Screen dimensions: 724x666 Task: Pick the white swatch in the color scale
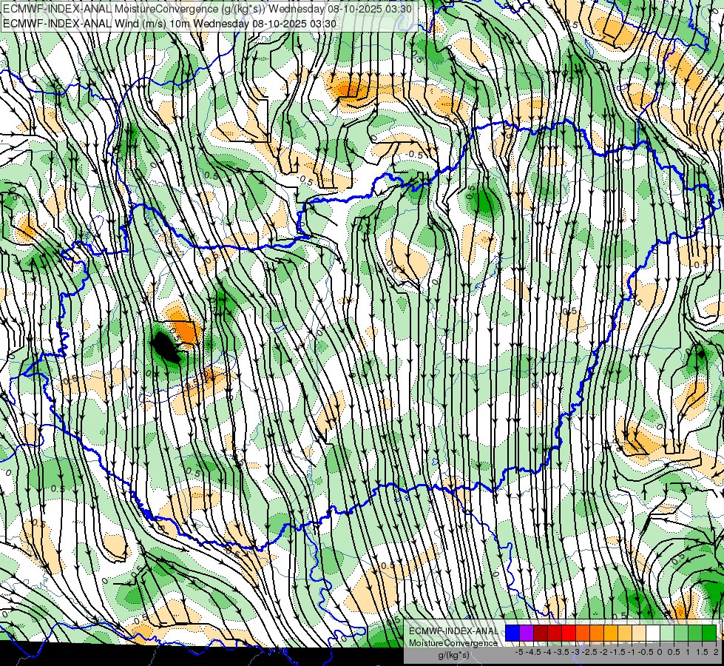652,633
